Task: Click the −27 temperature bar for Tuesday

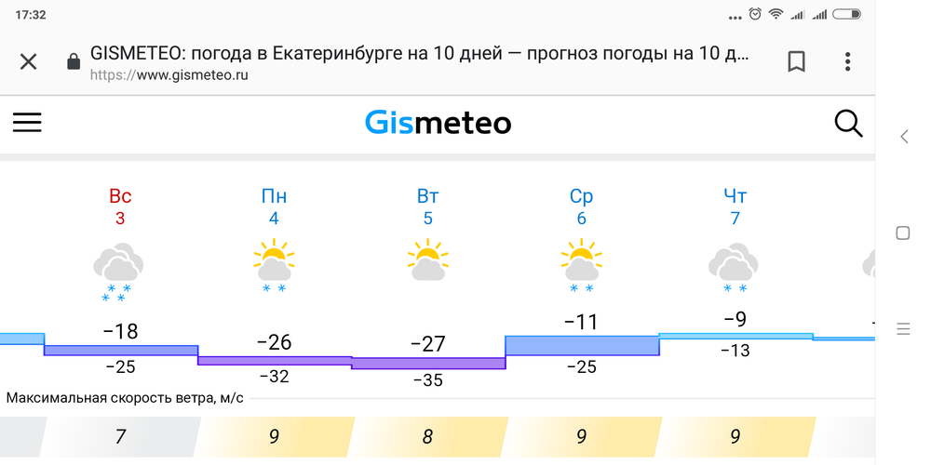Action: [x=428, y=363]
